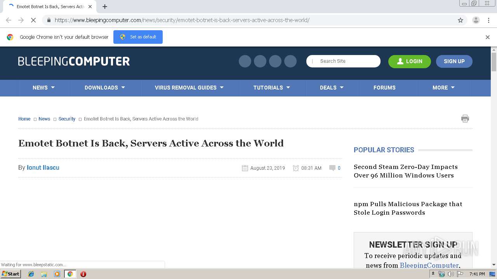The image size is (497, 279).
Task: Open the FORUMS page
Action: click(384, 88)
